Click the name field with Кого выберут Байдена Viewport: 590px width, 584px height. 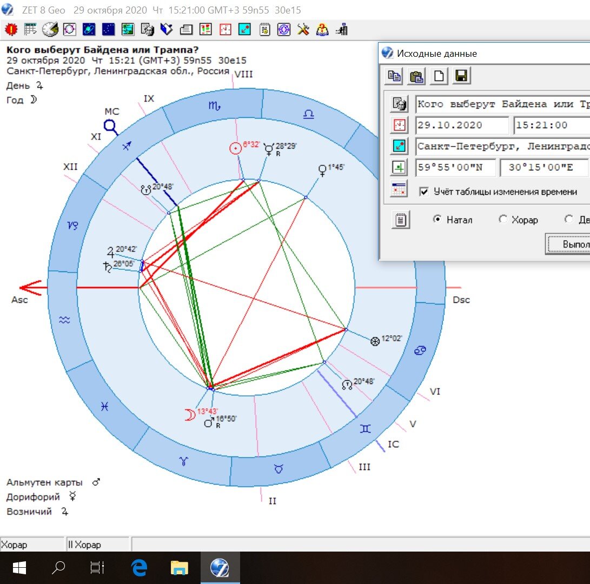pos(503,104)
